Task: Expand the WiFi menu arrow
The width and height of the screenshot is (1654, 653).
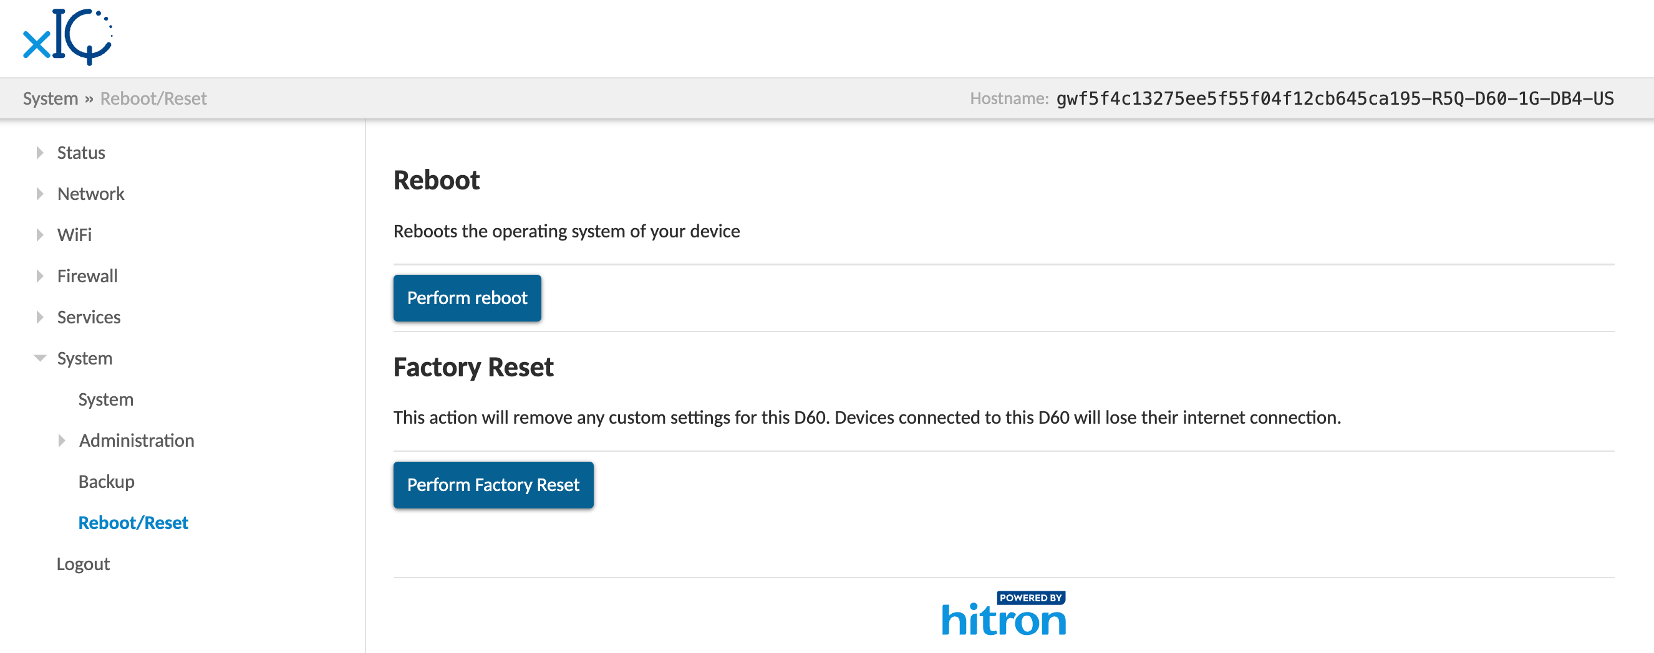Action: [x=40, y=235]
